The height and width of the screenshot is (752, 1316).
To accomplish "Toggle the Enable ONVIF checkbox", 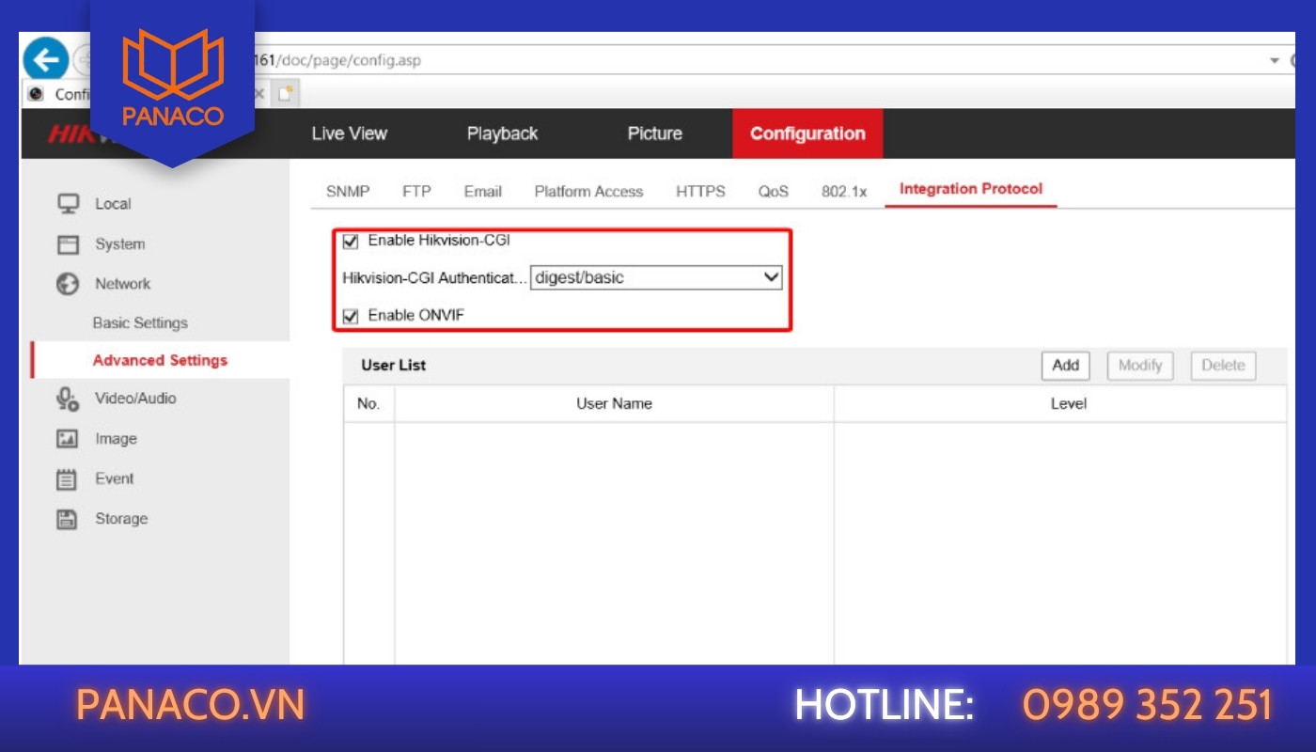I will [351, 317].
